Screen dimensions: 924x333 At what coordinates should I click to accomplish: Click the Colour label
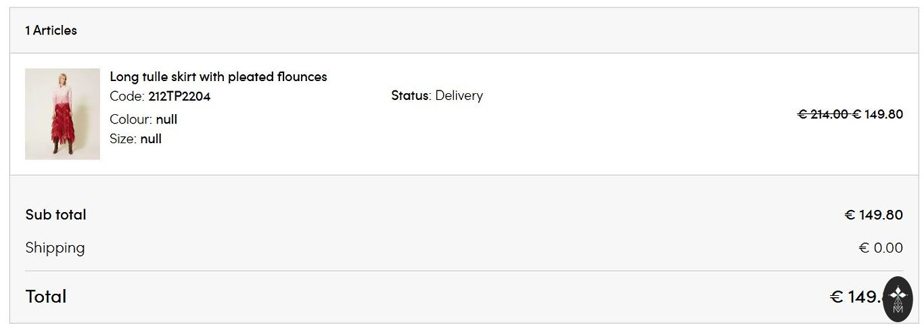click(x=131, y=120)
